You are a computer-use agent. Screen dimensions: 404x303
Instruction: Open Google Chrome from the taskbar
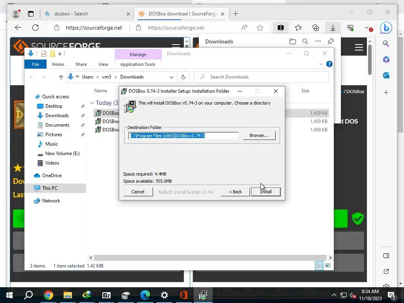(48, 295)
